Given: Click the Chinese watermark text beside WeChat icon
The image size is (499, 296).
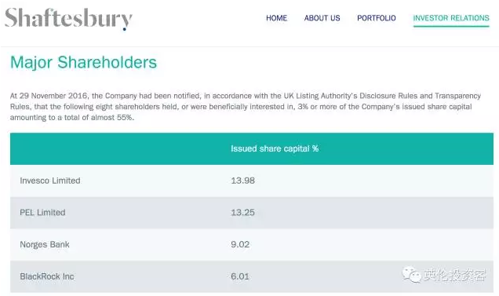Looking at the screenshot, I should coord(454,275).
